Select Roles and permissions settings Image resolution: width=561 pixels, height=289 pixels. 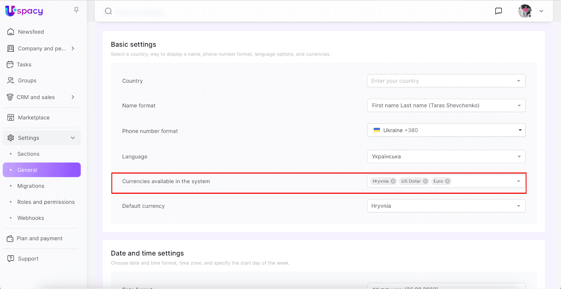point(46,202)
